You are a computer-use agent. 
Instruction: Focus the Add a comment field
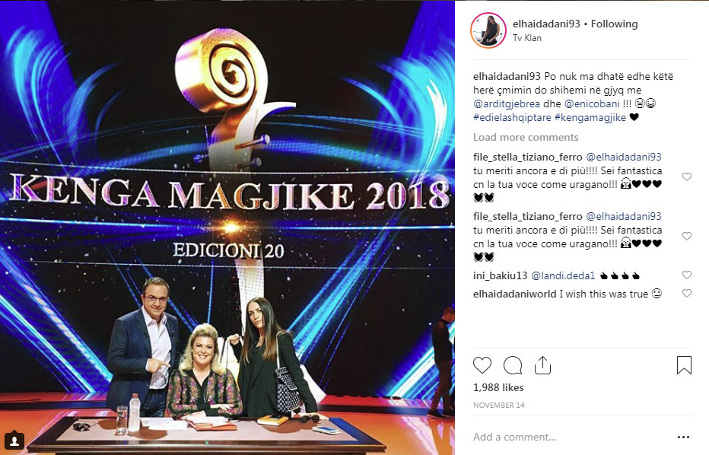click(x=572, y=437)
